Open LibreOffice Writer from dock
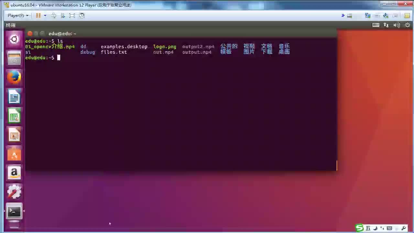414x233 pixels. 14,97
